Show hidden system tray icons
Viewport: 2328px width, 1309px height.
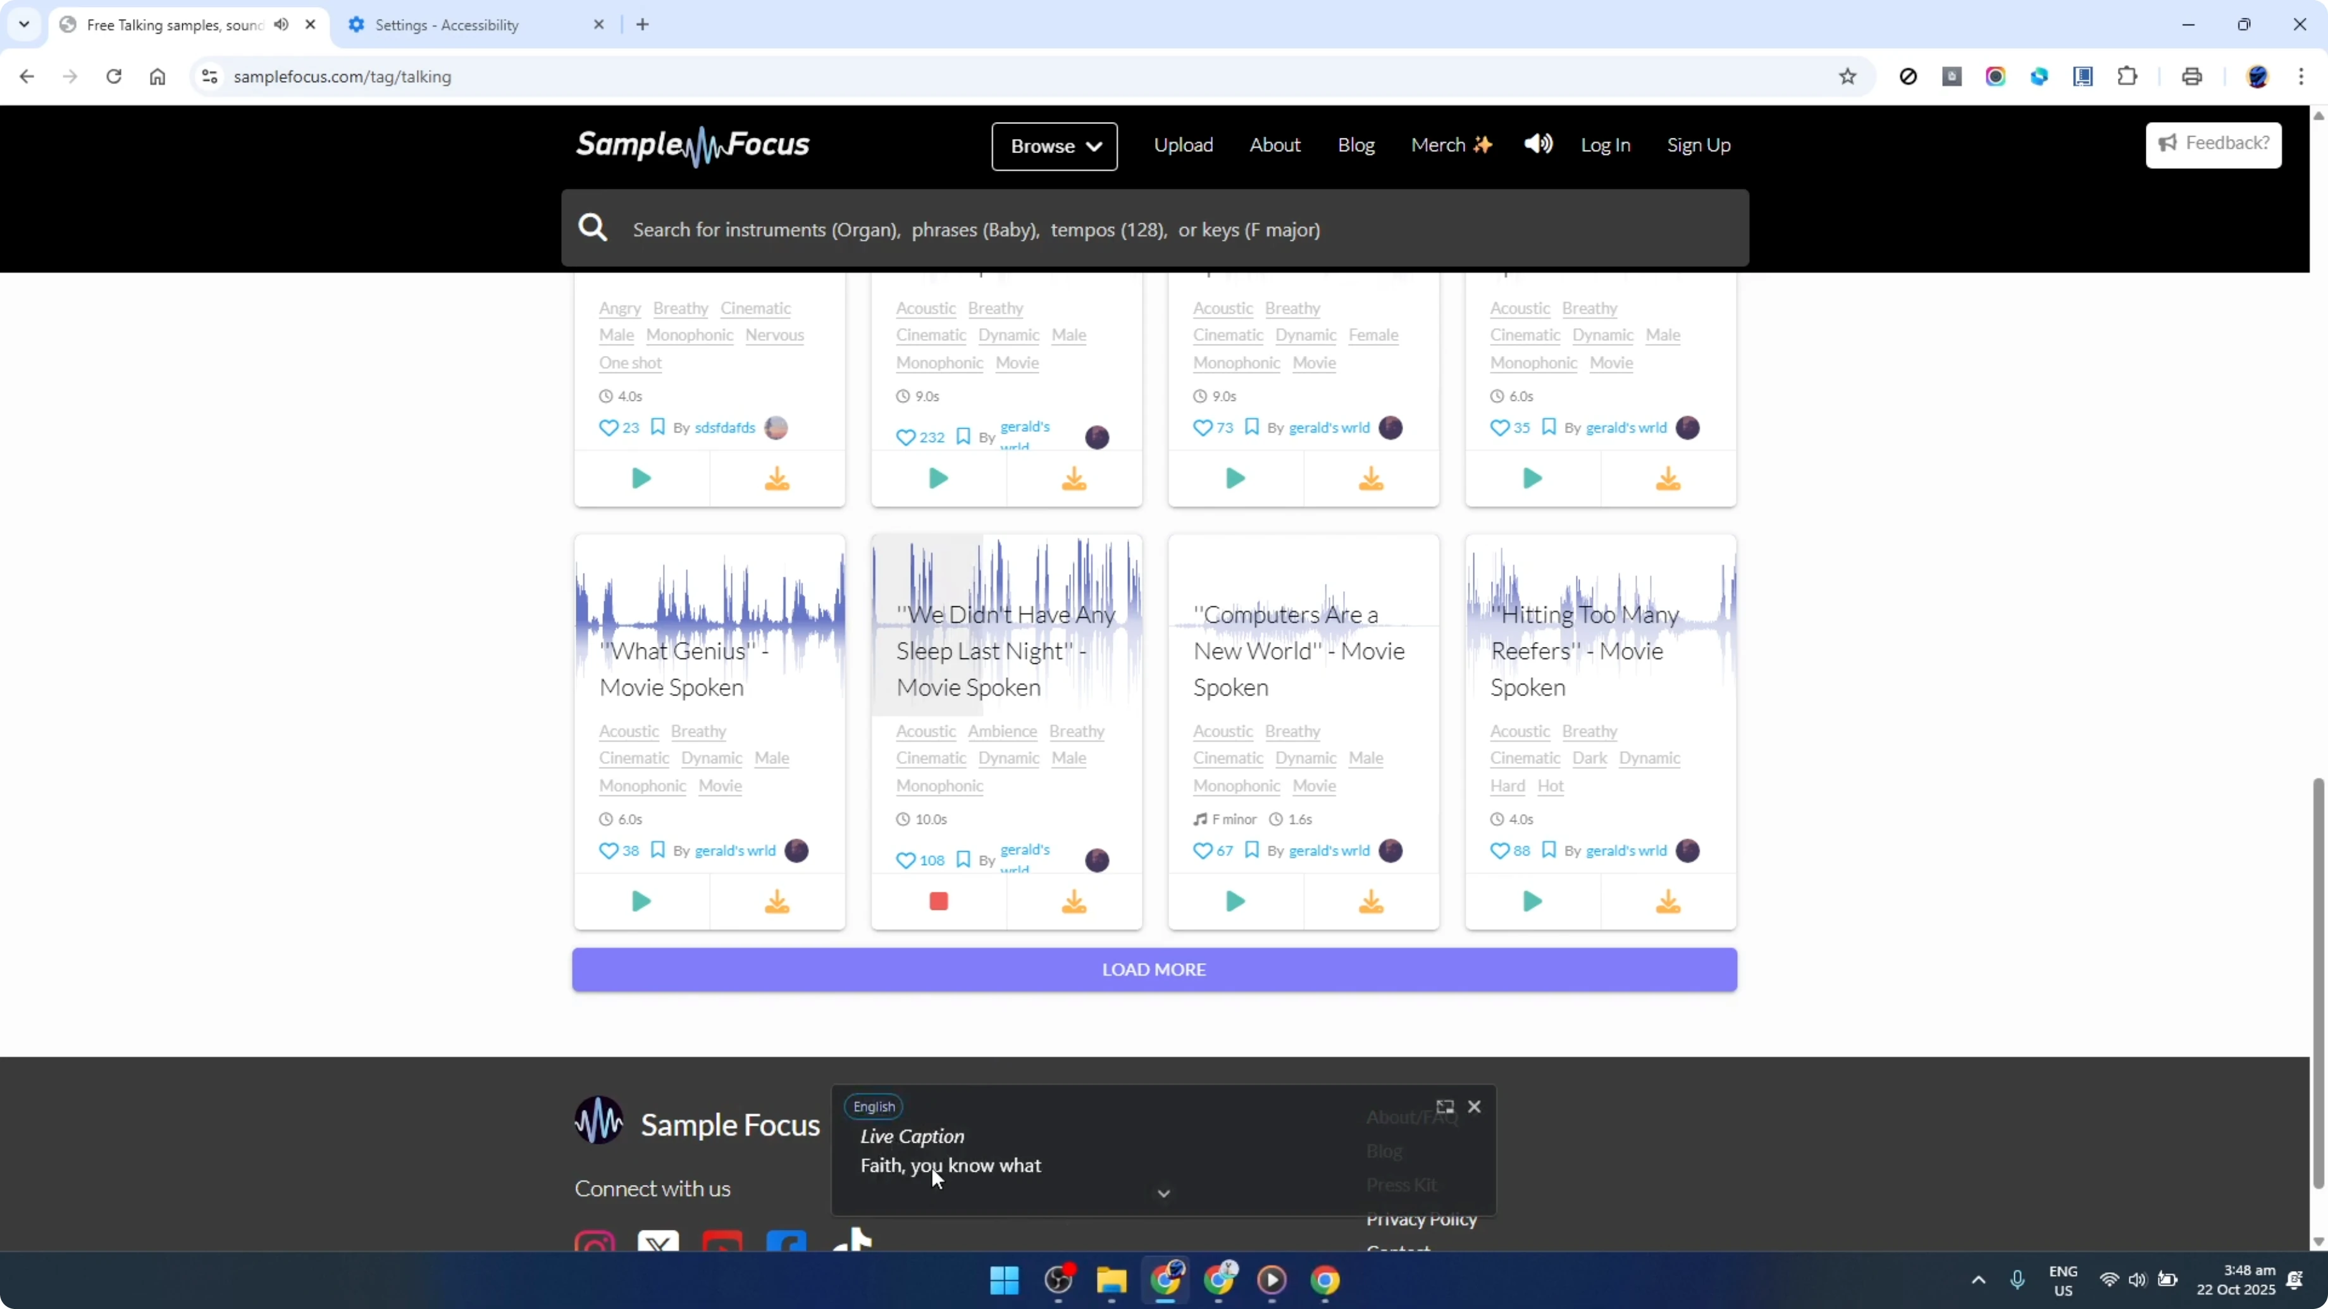1978,1280
